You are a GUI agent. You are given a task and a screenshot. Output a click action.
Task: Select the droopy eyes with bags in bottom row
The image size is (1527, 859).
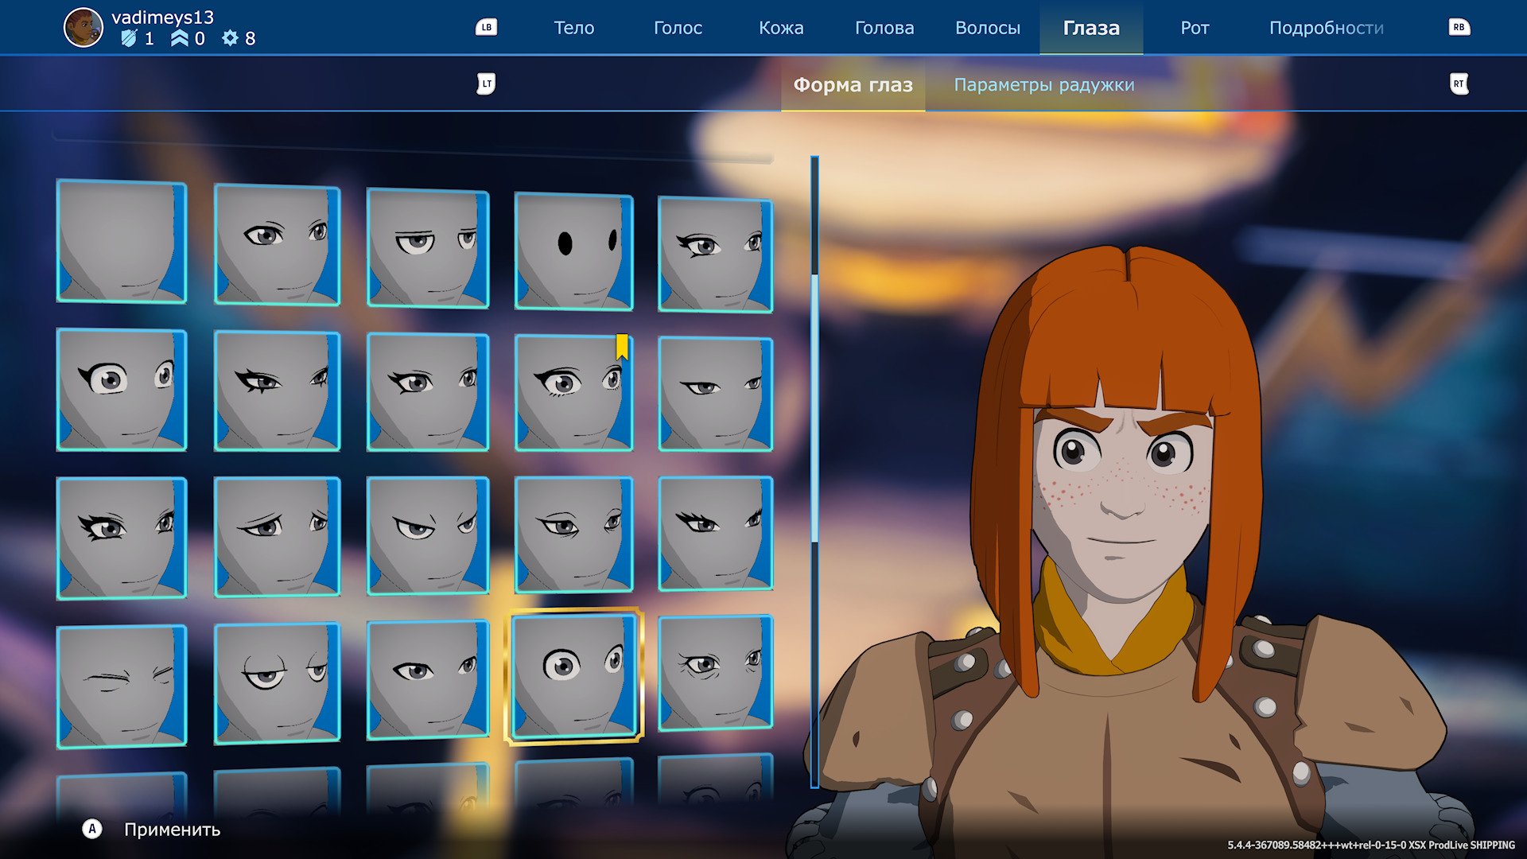[277, 683]
